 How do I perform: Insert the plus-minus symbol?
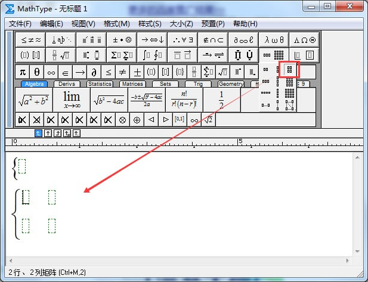[x=137, y=72]
